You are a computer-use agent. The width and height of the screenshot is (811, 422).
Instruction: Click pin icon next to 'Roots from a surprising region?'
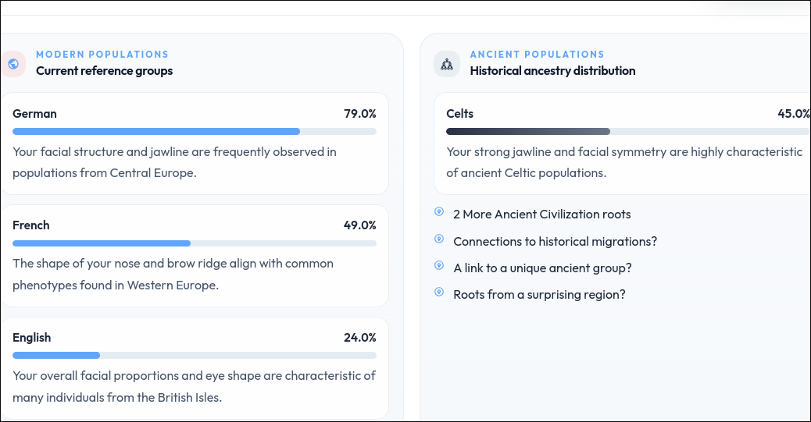pyautogui.click(x=439, y=292)
